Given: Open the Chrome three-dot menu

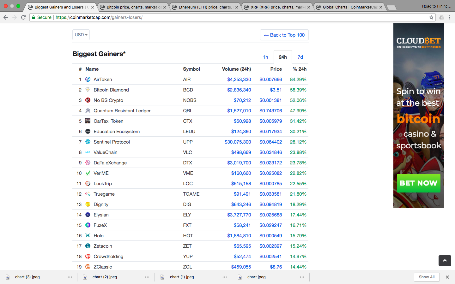Looking at the screenshot, I should coord(449,17).
